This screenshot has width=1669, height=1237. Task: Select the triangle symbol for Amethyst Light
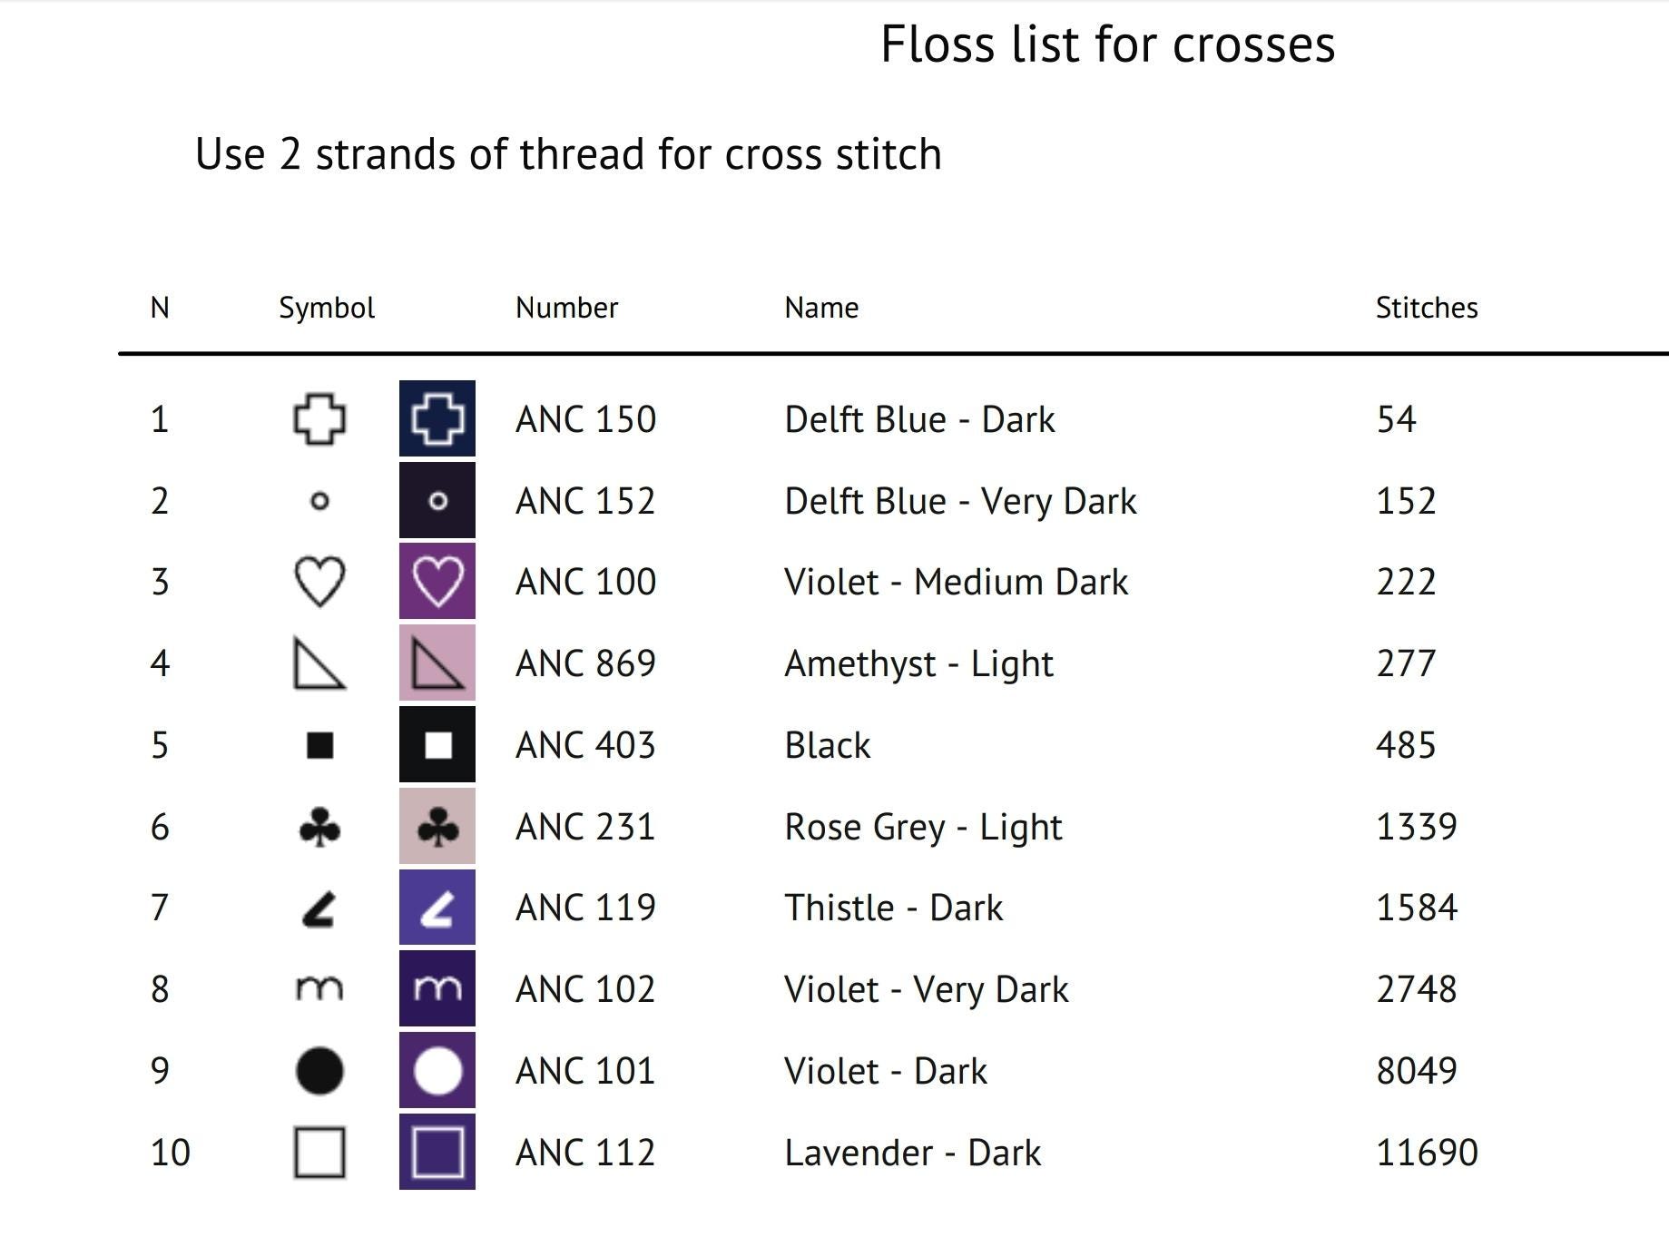(319, 663)
